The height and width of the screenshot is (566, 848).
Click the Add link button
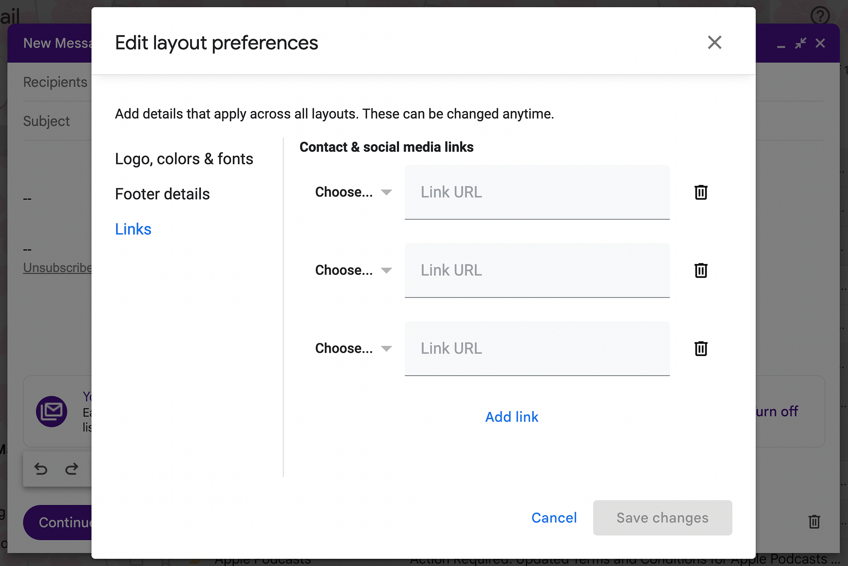pyautogui.click(x=511, y=417)
